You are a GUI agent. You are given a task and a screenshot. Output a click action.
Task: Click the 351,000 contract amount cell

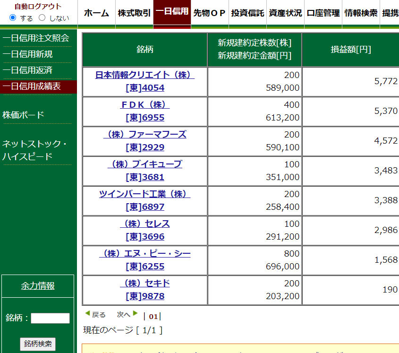tap(282, 177)
